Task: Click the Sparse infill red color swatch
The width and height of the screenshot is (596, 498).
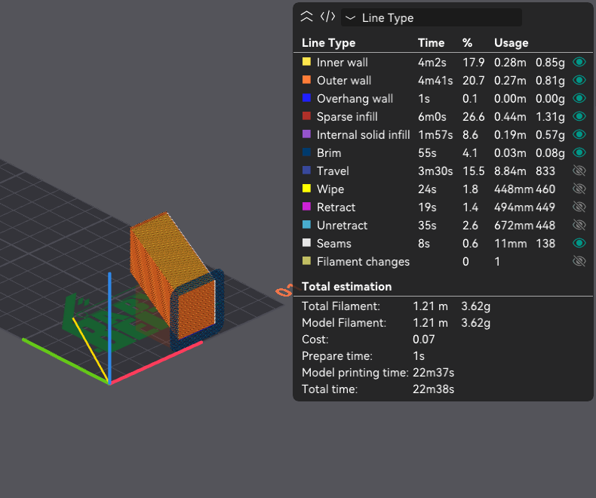Action: (x=306, y=116)
